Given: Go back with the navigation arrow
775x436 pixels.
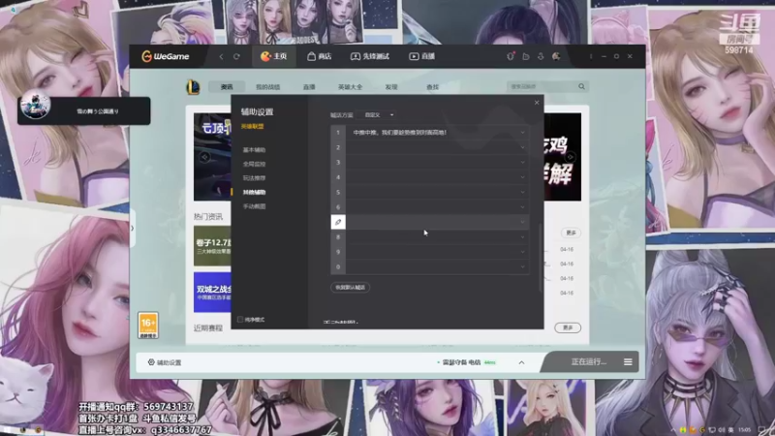Looking at the screenshot, I should tap(221, 57).
